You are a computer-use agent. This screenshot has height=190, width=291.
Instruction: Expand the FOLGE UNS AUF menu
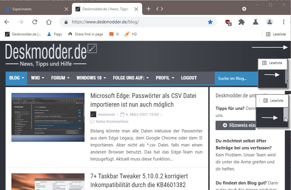pos(131,78)
